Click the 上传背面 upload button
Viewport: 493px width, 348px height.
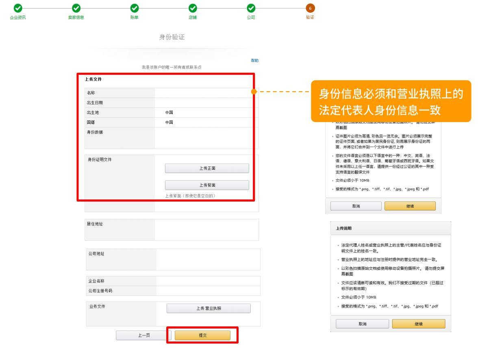click(x=207, y=185)
